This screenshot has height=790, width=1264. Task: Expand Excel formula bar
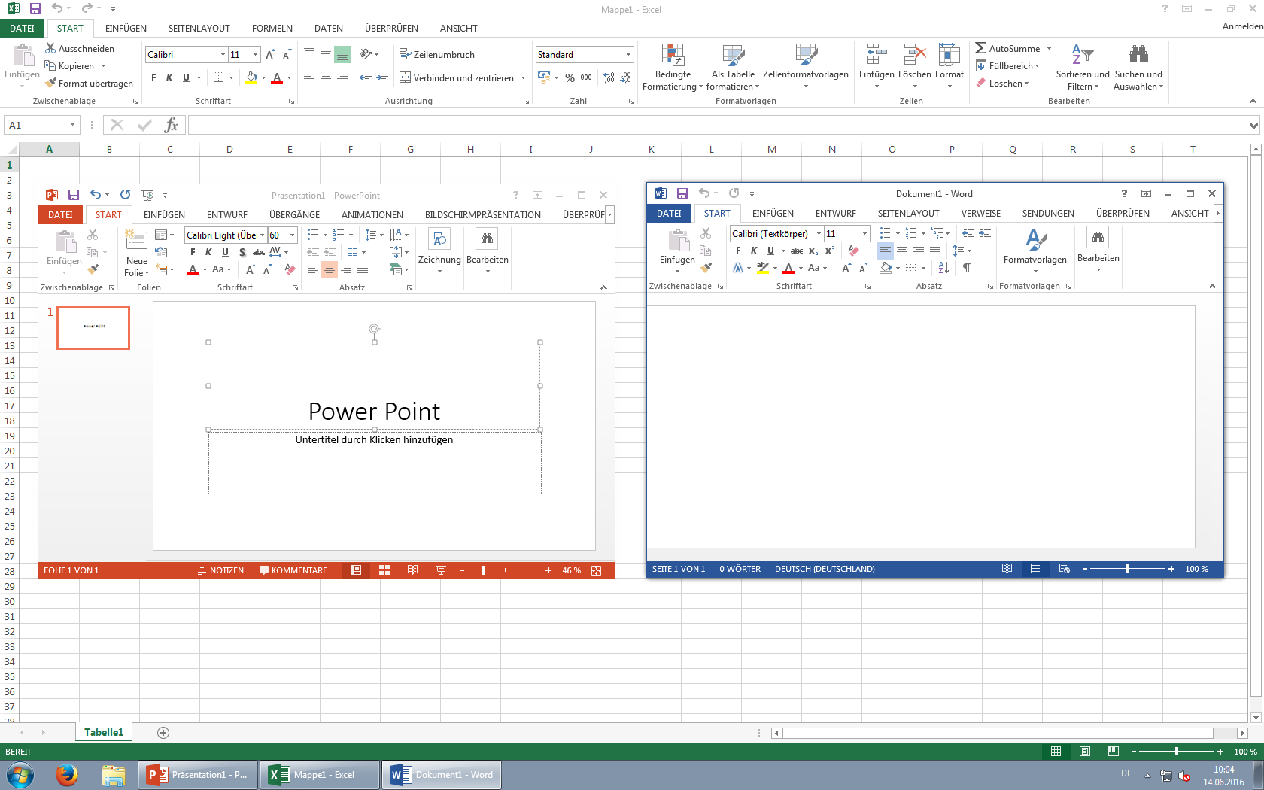(1253, 126)
